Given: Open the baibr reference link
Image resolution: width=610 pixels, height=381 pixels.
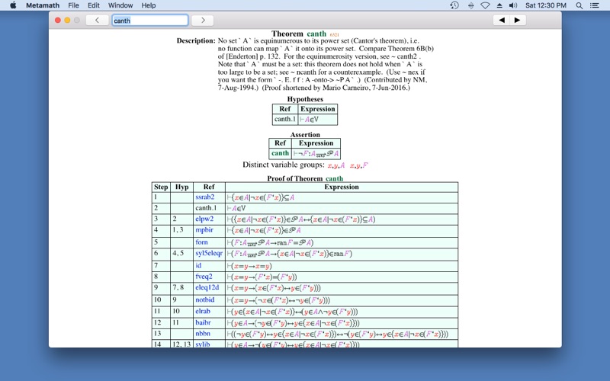Looking at the screenshot, I should coord(203,322).
